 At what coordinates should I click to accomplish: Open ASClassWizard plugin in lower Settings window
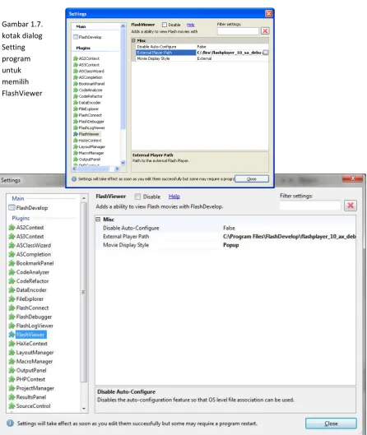point(30,245)
